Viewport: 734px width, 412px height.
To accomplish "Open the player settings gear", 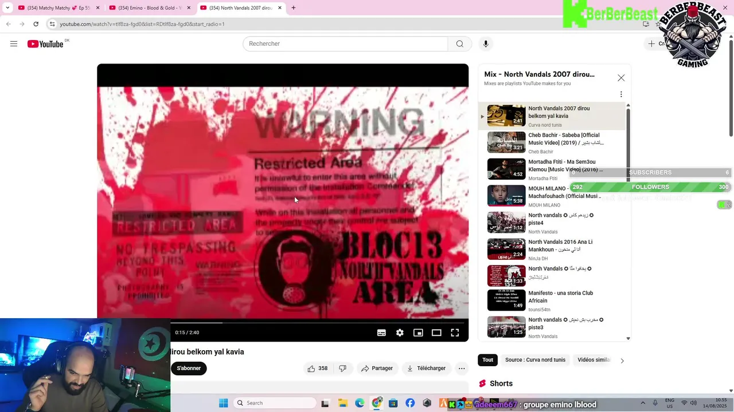I will 400,332.
